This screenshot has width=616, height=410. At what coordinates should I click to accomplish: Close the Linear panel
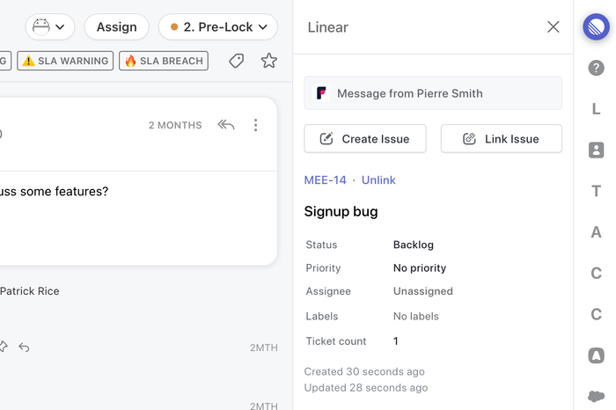(x=554, y=26)
